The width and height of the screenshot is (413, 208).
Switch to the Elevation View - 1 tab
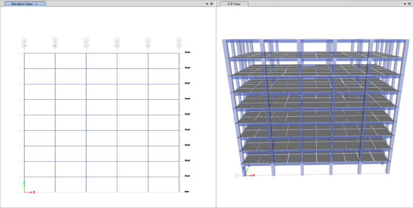(x=25, y=4)
